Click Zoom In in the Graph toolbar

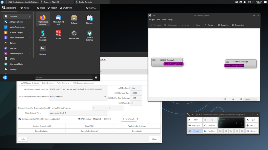coord(223,25)
